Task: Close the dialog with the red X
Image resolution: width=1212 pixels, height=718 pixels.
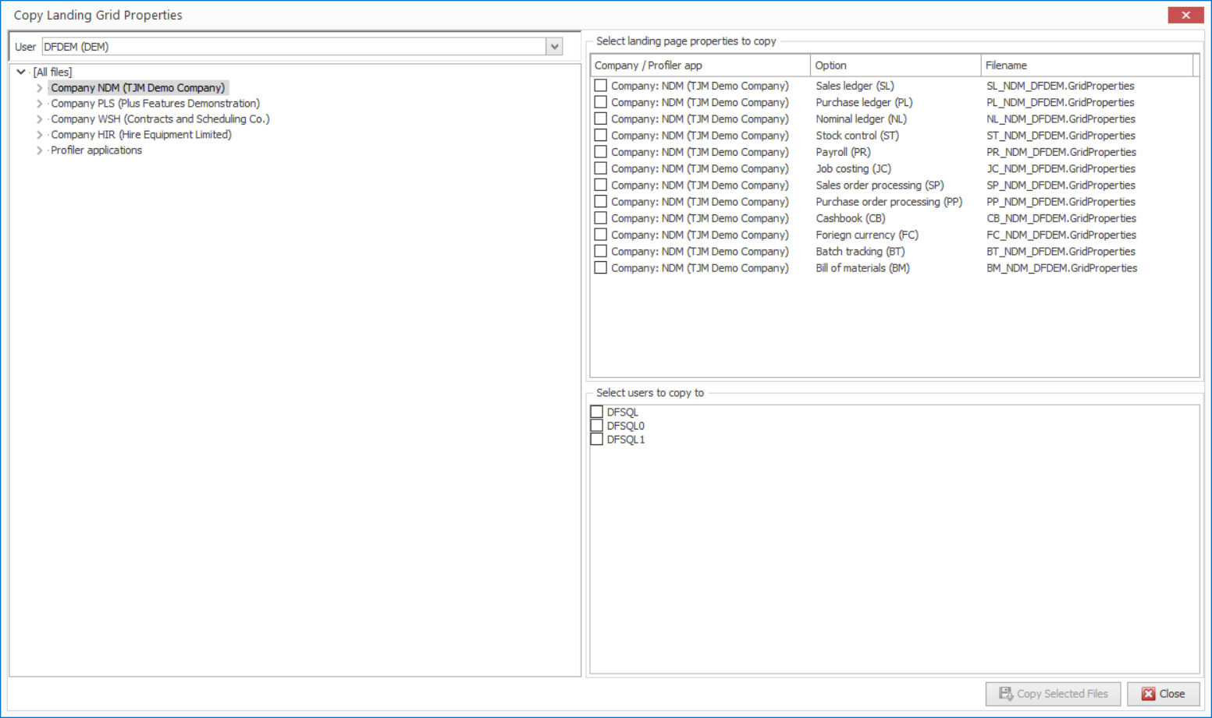Action: (x=1185, y=15)
